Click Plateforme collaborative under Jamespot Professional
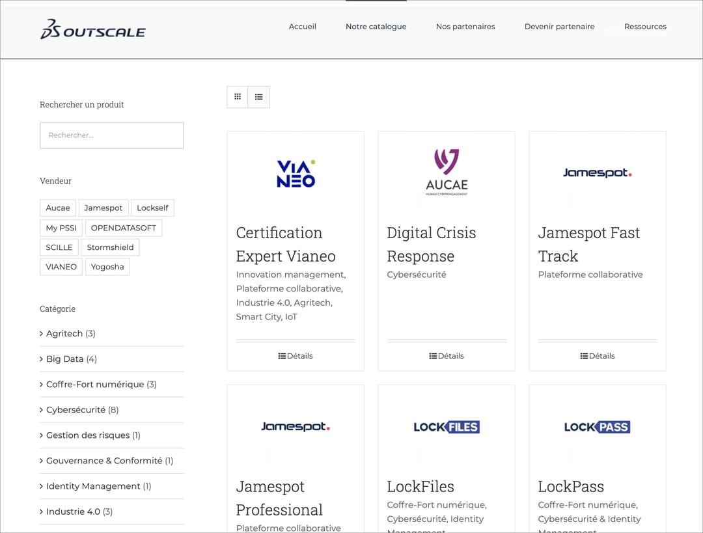 [x=288, y=528]
